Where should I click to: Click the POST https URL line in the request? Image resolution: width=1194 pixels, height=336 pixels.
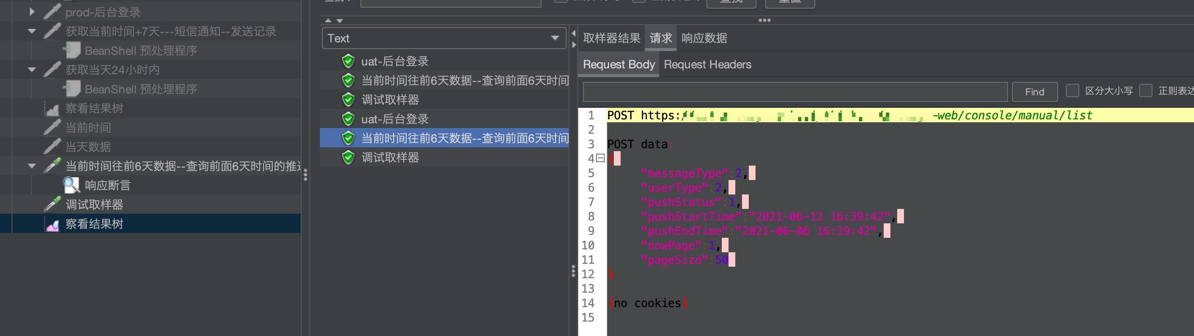pyautogui.click(x=849, y=116)
